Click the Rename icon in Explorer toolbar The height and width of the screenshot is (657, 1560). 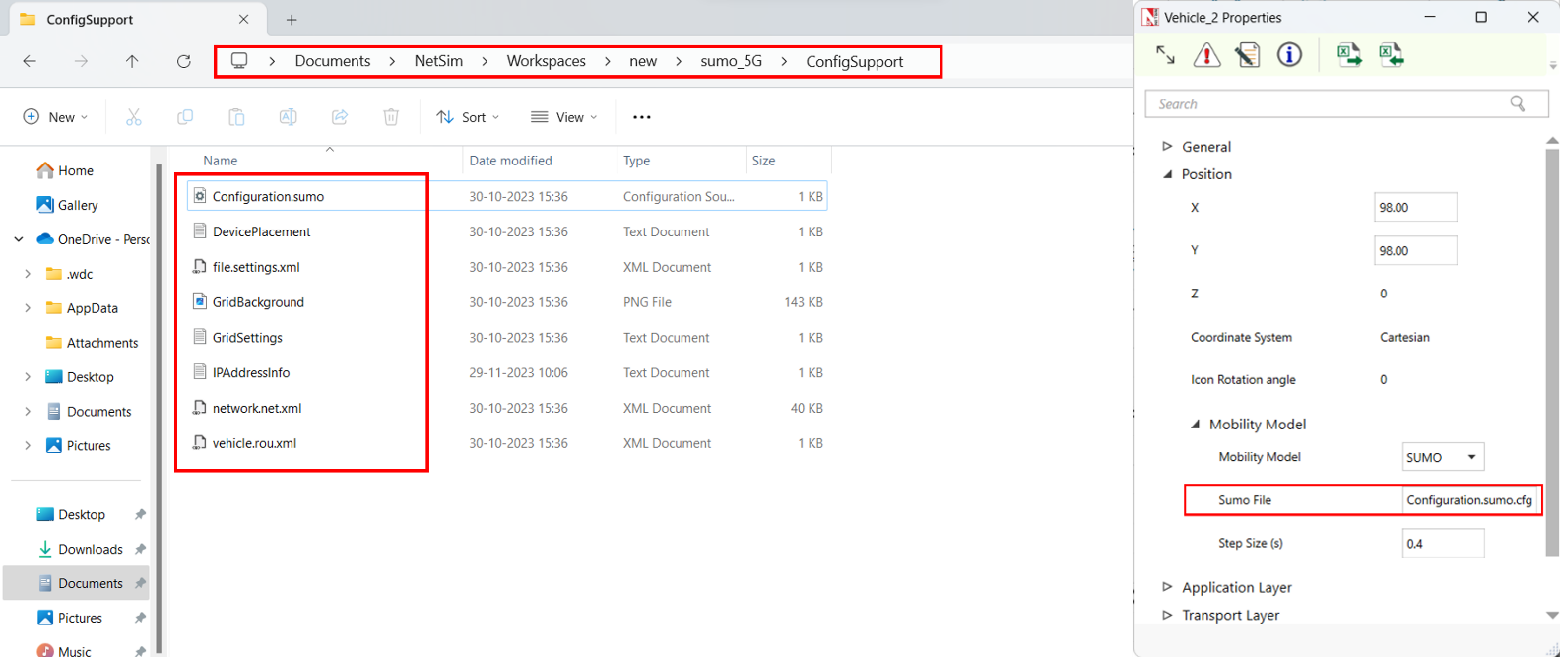(x=288, y=117)
